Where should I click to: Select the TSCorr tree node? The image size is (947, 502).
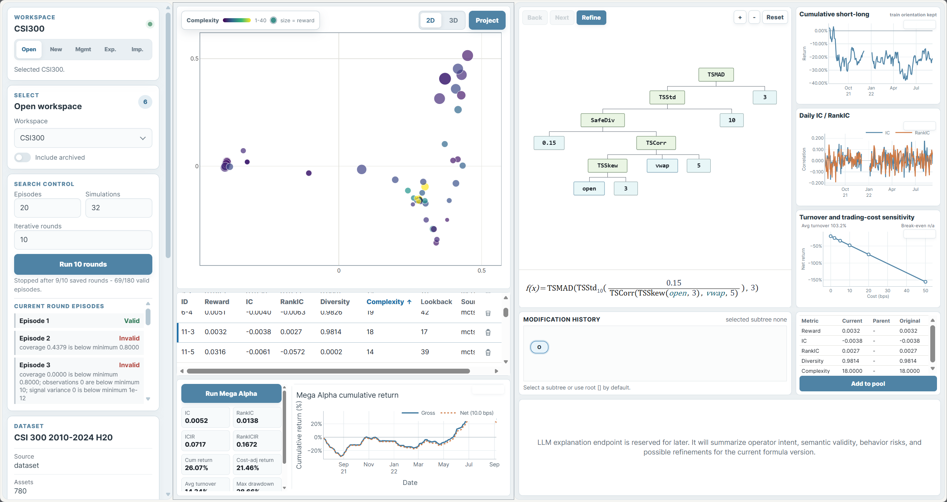click(x=656, y=143)
